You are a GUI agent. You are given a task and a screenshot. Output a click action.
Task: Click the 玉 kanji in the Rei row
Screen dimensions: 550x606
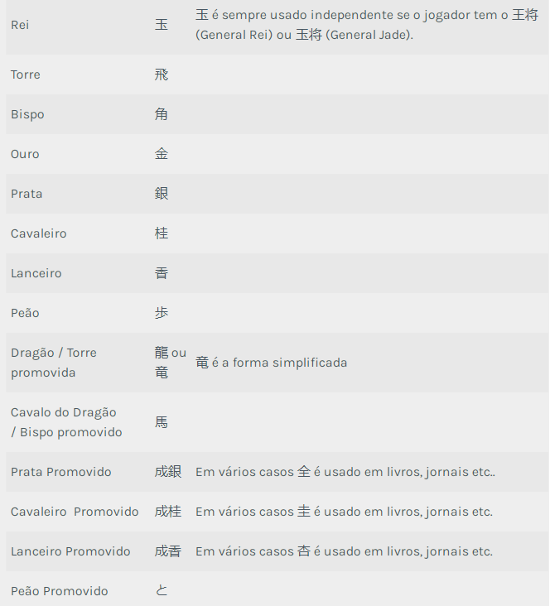(162, 25)
